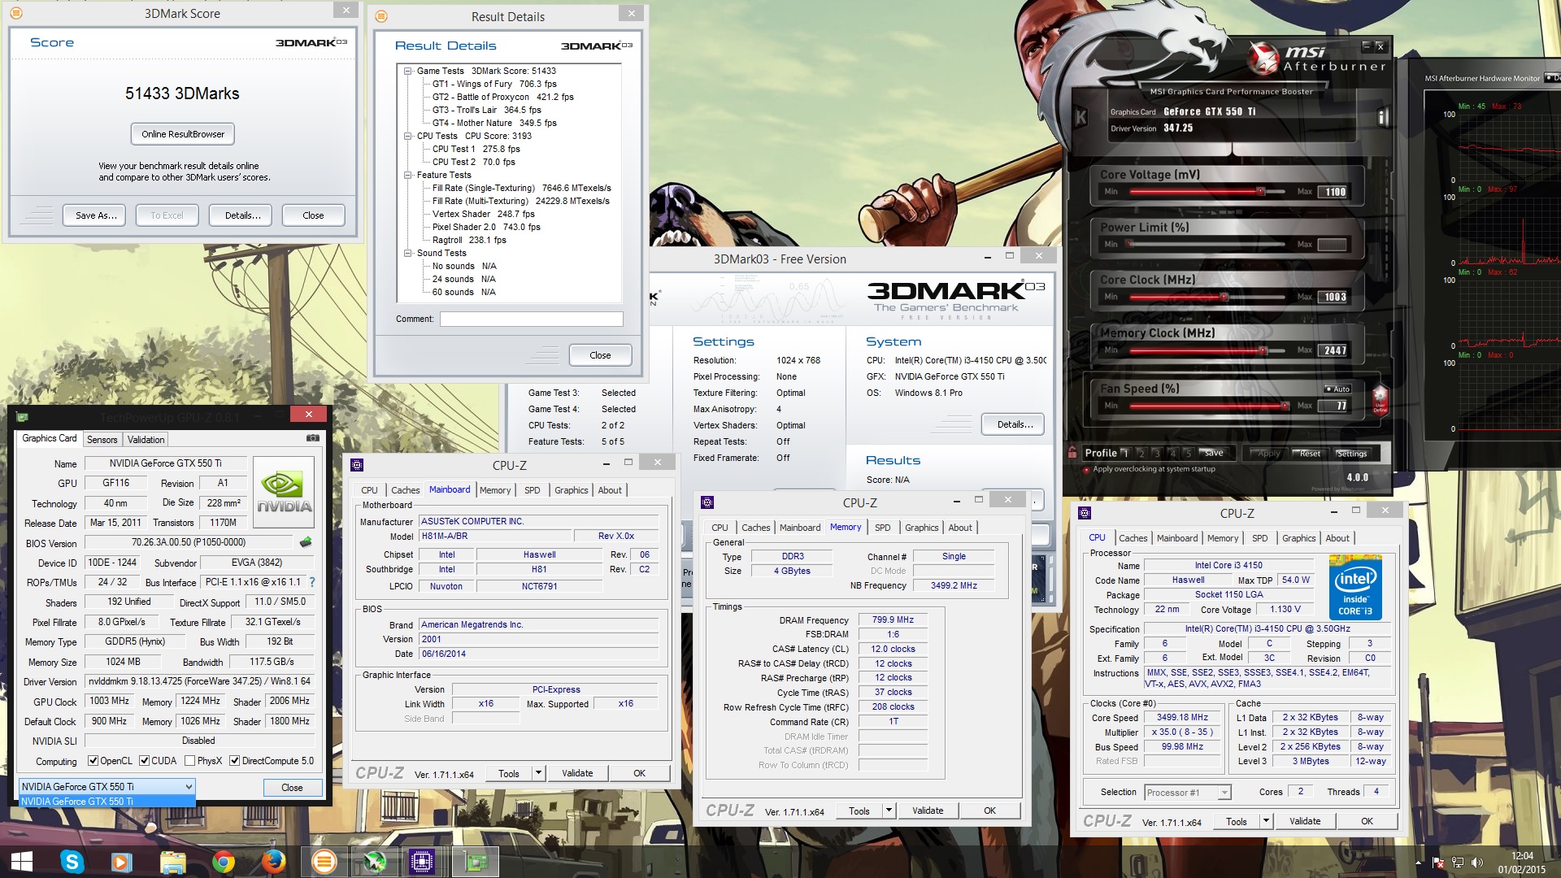Open Firefox from the taskbar
Screen dimensions: 1561x878
(273, 861)
